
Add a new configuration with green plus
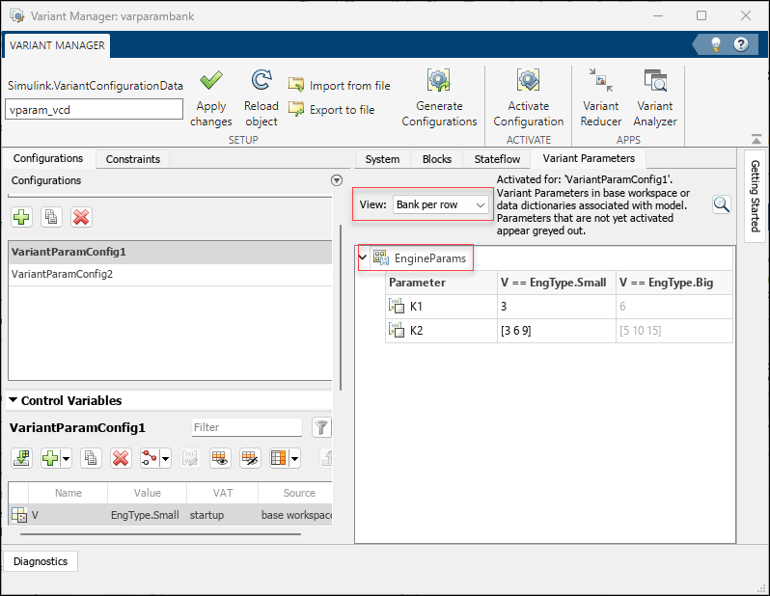21,217
